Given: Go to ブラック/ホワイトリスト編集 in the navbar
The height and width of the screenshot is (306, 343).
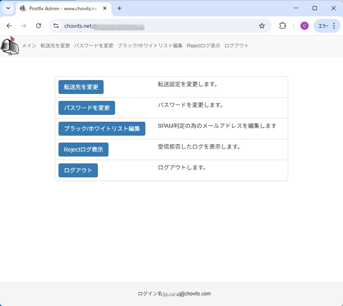Looking at the screenshot, I should pos(150,46).
